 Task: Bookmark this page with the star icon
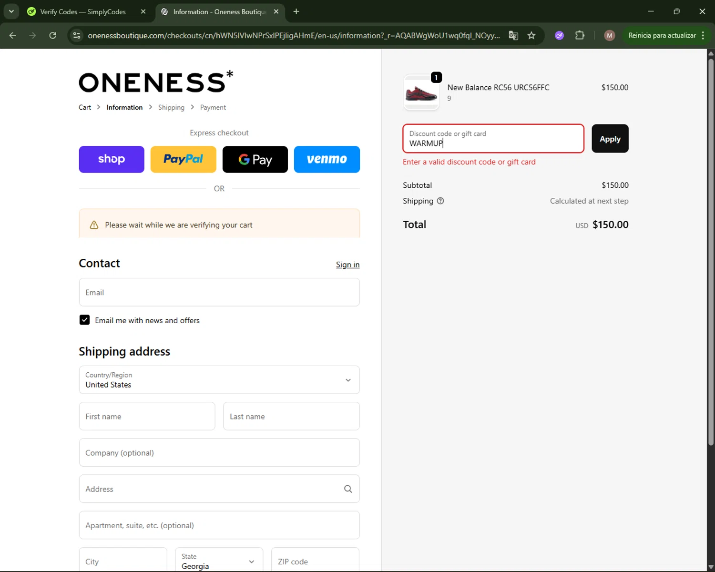pyautogui.click(x=531, y=35)
